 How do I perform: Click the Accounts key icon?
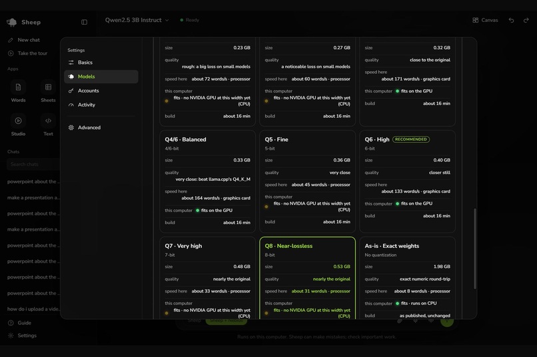click(x=71, y=90)
